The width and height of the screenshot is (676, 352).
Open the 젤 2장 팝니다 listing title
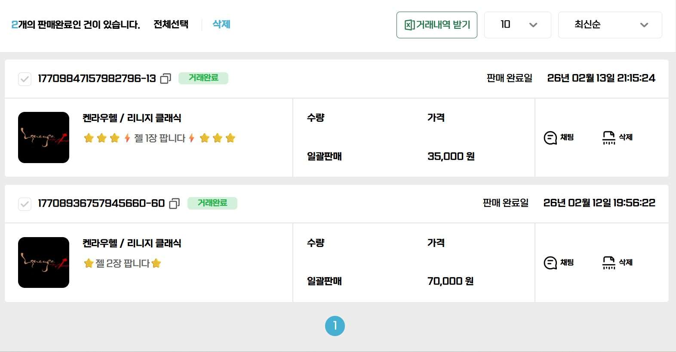pos(123,263)
